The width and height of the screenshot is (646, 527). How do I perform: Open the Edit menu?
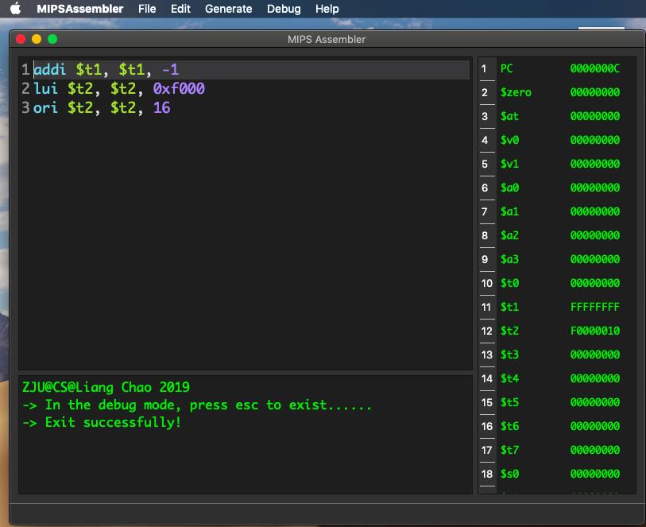coord(180,9)
